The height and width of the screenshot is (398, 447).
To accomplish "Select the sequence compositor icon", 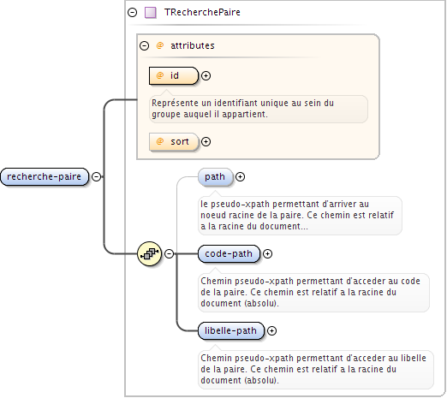I will [150, 253].
